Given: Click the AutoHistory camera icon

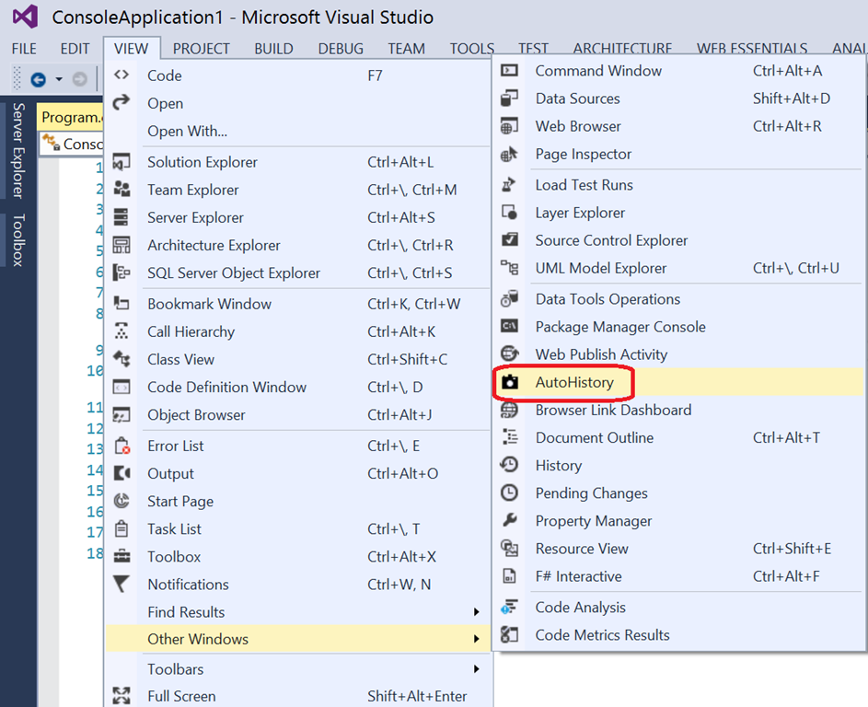Looking at the screenshot, I should pyautogui.click(x=509, y=381).
